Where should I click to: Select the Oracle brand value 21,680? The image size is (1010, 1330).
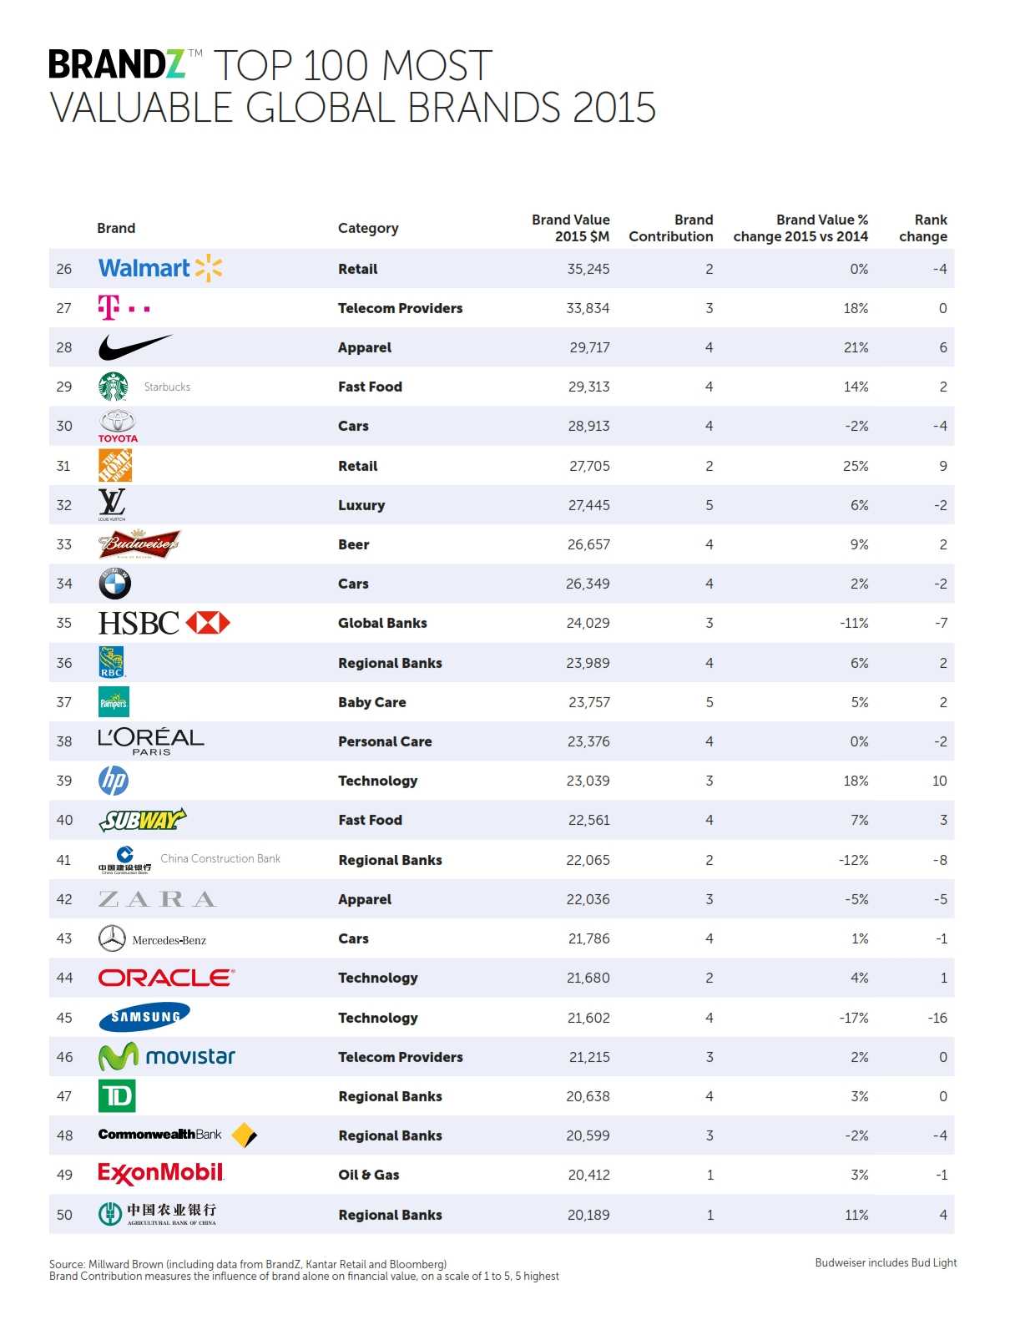point(588,978)
